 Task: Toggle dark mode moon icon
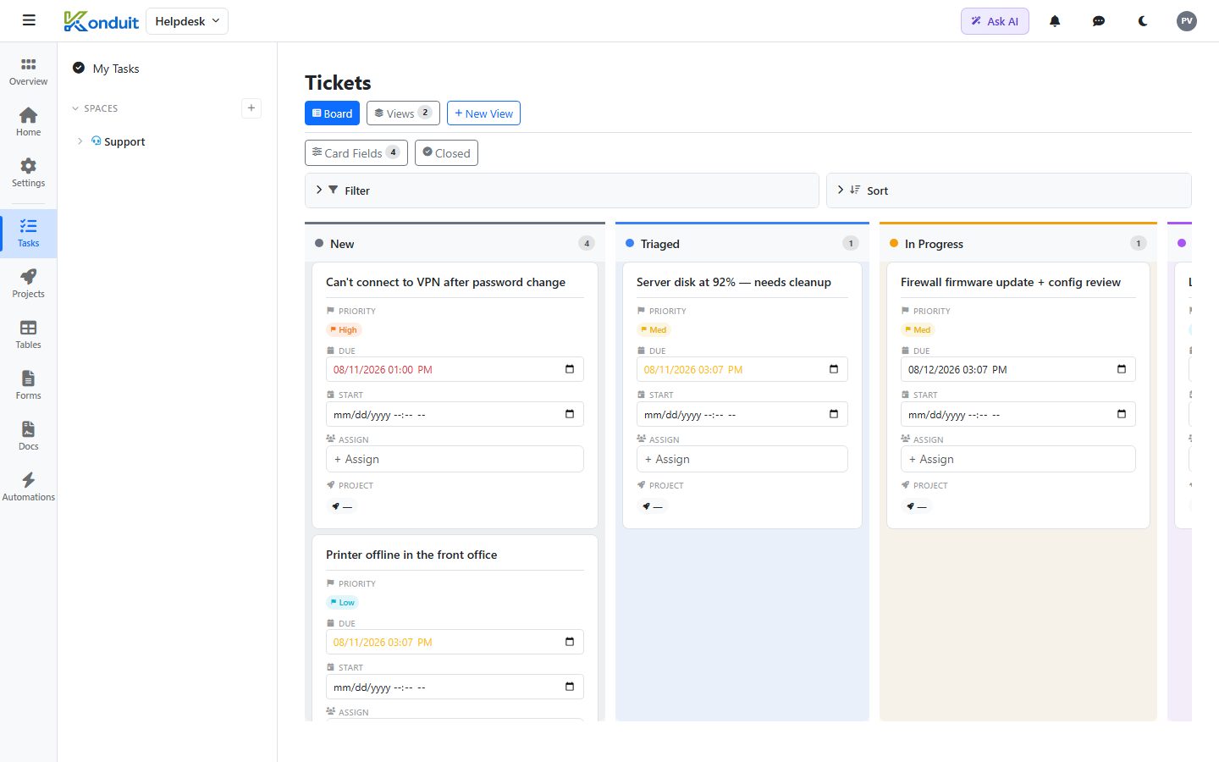(x=1143, y=21)
